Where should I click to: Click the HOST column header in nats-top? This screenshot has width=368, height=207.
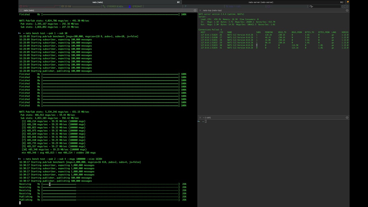point(203,32)
